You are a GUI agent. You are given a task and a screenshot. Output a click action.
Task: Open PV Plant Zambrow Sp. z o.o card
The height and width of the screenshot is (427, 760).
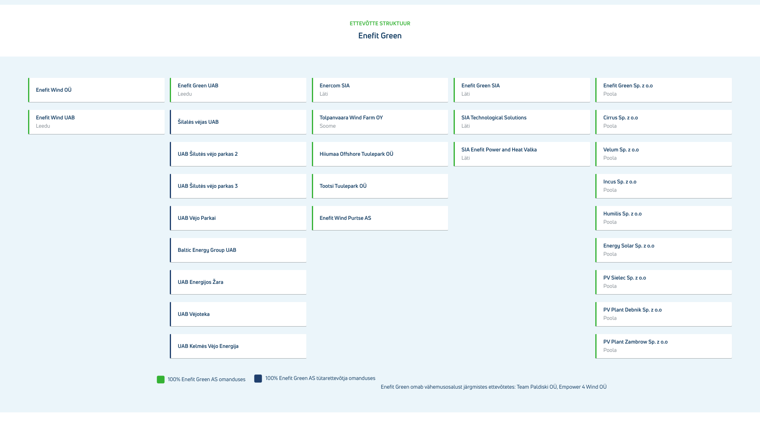(x=664, y=346)
